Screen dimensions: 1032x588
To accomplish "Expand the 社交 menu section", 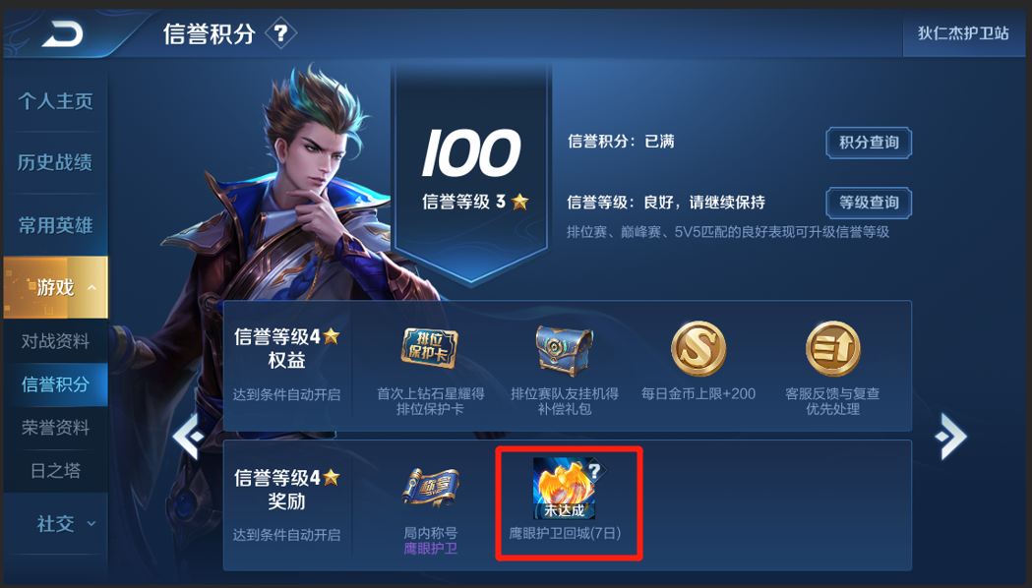I will pos(91,523).
